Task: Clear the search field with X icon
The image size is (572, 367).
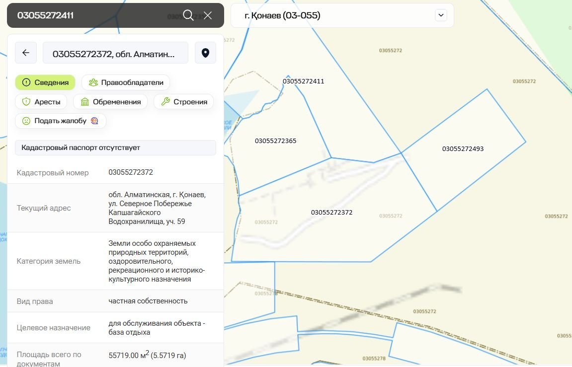Action: pos(208,15)
